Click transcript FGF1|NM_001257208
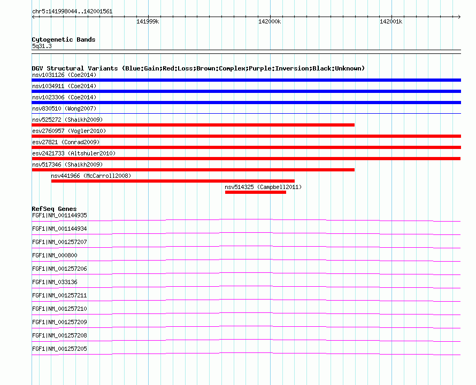The height and width of the screenshot is (385, 476). pyautogui.click(x=59, y=335)
